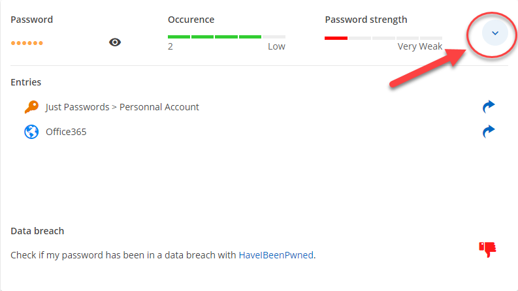Select the Office365 entry name
The image size is (518, 291).
(x=66, y=132)
